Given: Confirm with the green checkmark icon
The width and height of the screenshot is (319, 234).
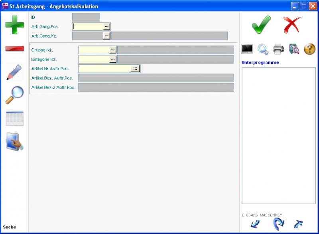Looking at the screenshot, I should (x=261, y=25).
